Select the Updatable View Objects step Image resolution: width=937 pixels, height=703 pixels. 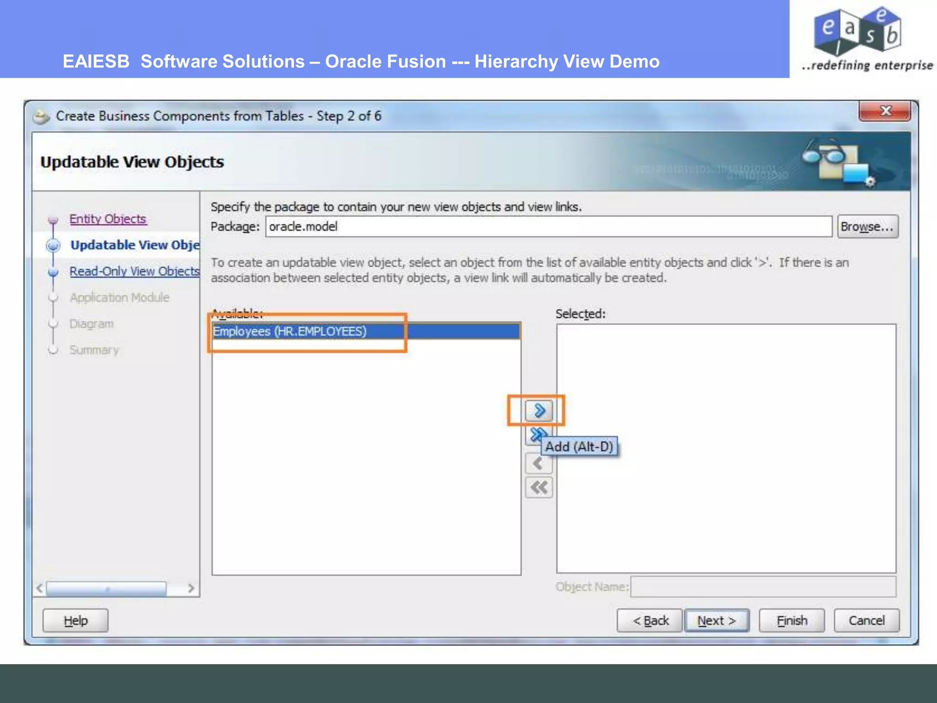[x=135, y=245]
